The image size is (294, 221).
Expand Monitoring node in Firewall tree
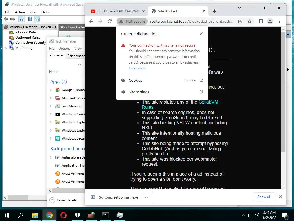click(6, 48)
